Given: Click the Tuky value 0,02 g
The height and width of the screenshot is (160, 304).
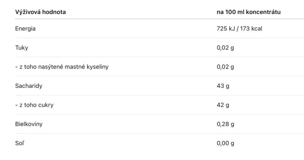Looking at the screenshot, I should (x=225, y=48).
